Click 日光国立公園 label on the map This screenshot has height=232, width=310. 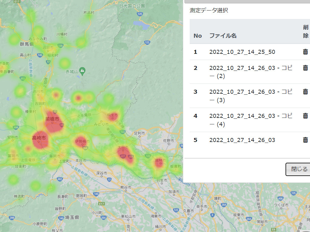pos(132,6)
